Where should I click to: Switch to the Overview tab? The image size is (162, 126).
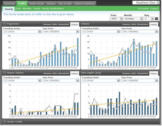tap(9, 3)
